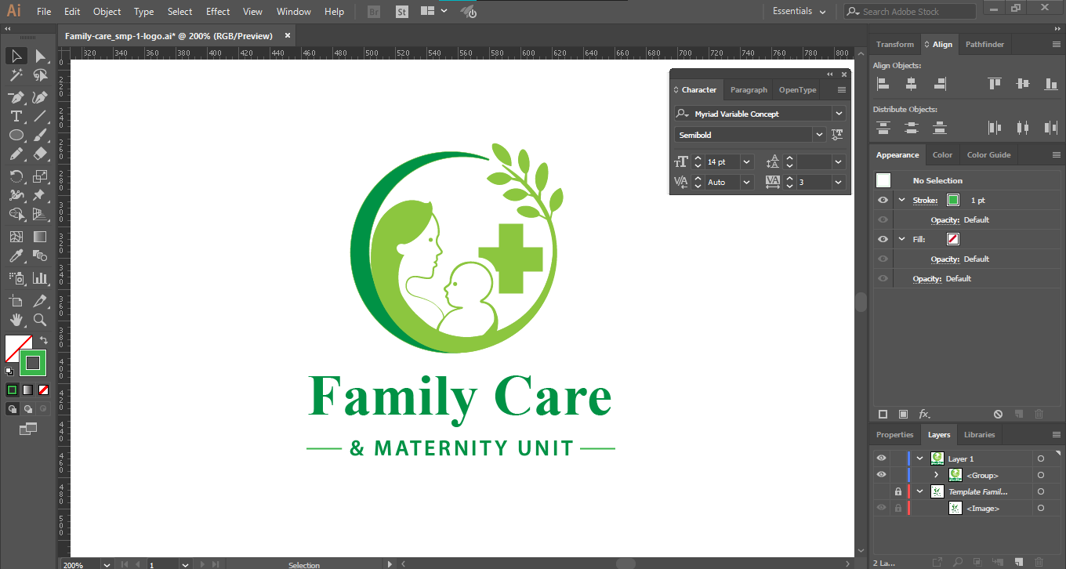Select the Zoom tool

(x=40, y=320)
